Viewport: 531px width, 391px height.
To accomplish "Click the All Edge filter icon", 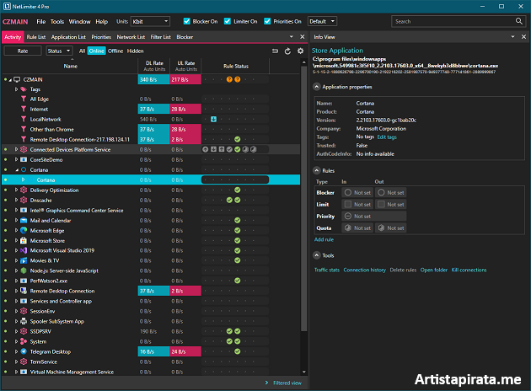I will pyautogui.click(x=24, y=99).
